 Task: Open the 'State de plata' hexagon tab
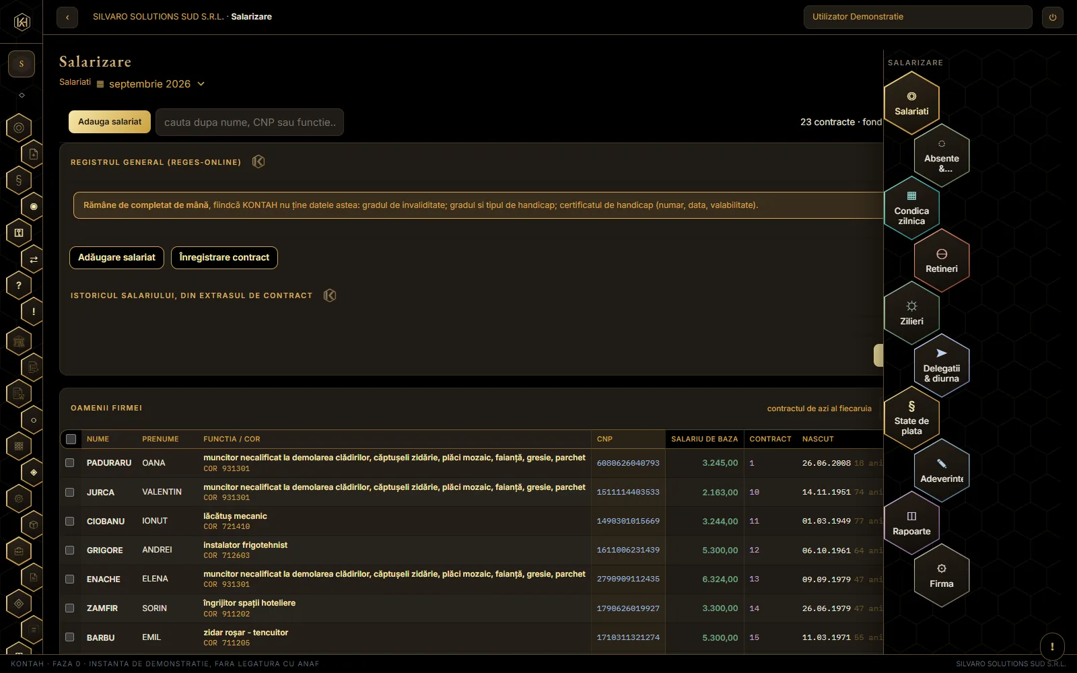(911, 418)
